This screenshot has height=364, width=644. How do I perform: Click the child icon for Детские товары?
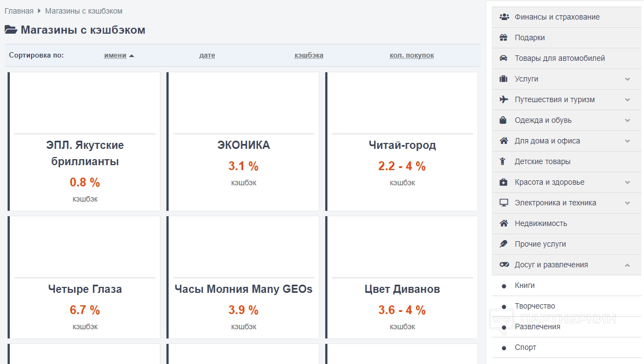point(504,161)
